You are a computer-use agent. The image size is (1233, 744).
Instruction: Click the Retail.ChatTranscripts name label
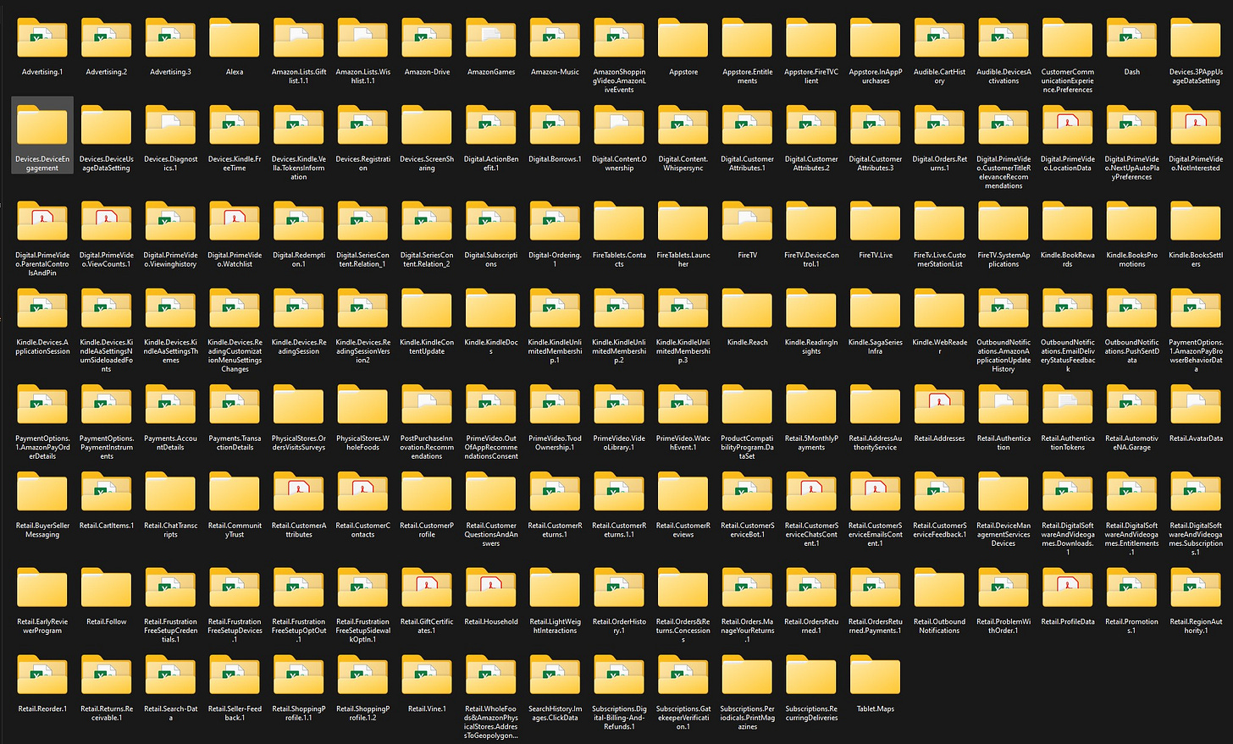(170, 530)
